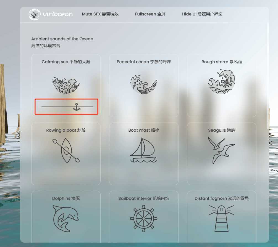Image resolution: width=278 pixels, height=247 pixels.
Task: Click the virtocean logo
Action: 51,14
